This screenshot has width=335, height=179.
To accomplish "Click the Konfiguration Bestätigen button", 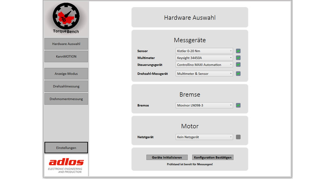I will click(213, 157).
